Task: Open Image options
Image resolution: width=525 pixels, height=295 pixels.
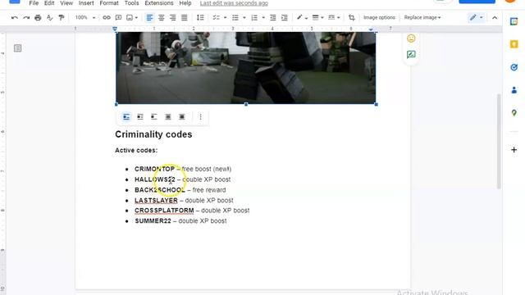Action: (x=379, y=17)
